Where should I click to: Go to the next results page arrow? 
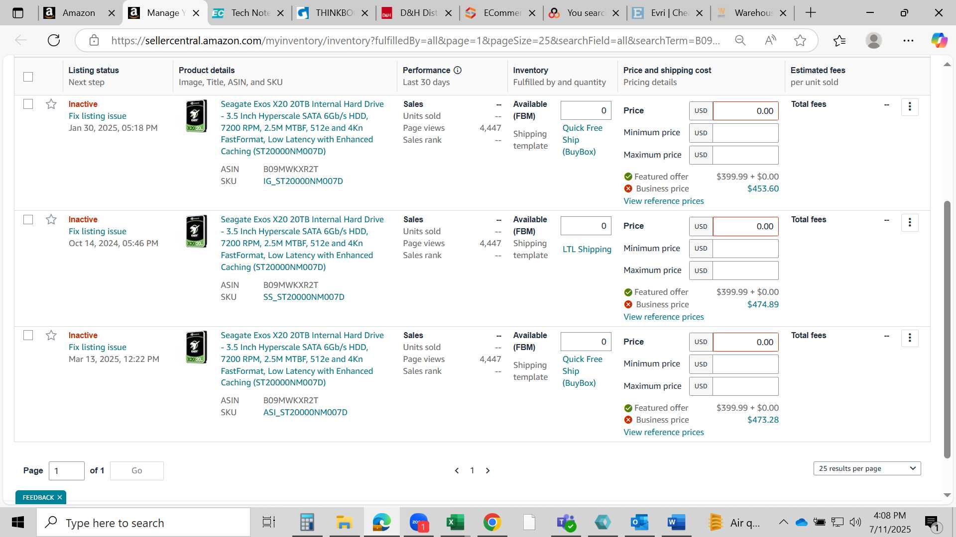click(488, 470)
